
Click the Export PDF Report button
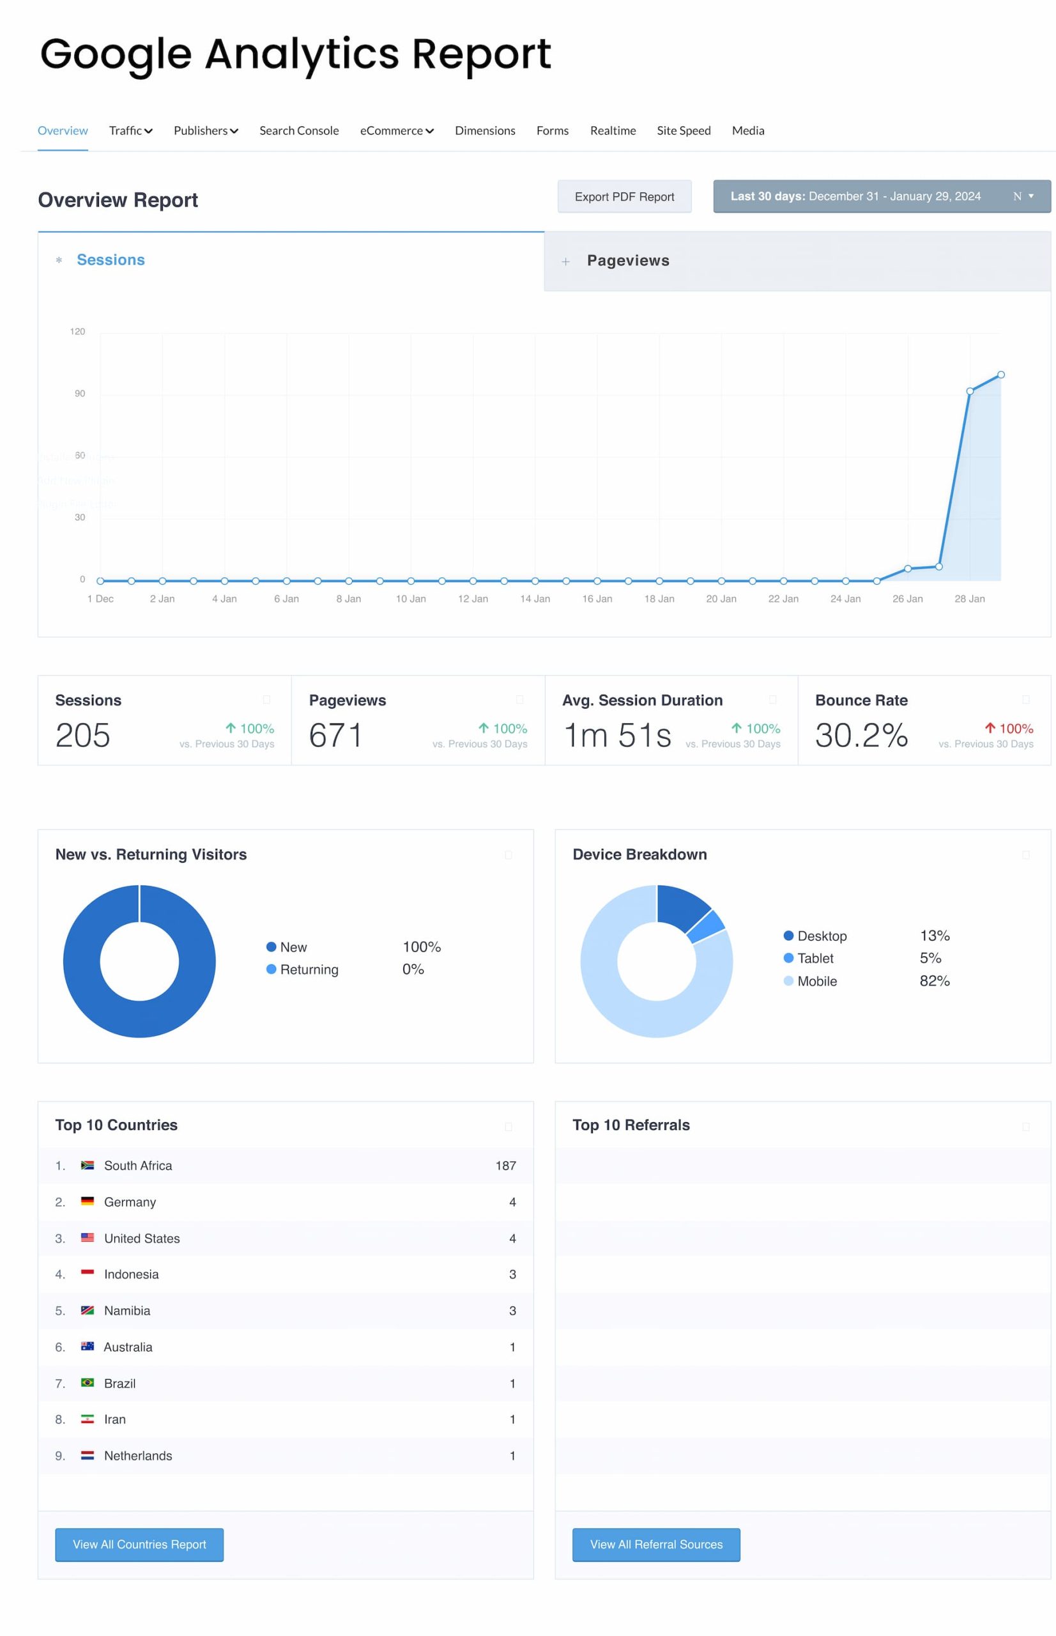tap(624, 197)
